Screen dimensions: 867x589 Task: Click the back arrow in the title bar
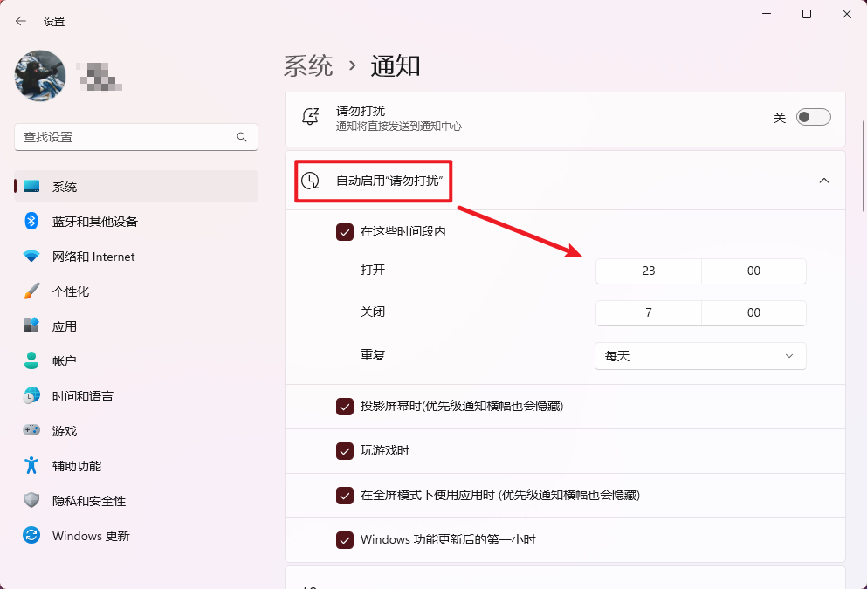pyautogui.click(x=20, y=20)
